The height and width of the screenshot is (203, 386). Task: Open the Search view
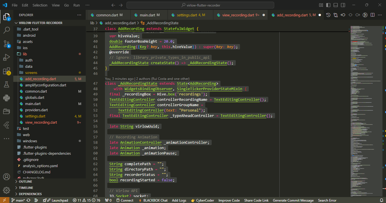pyautogui.click(x=7, y=30)
